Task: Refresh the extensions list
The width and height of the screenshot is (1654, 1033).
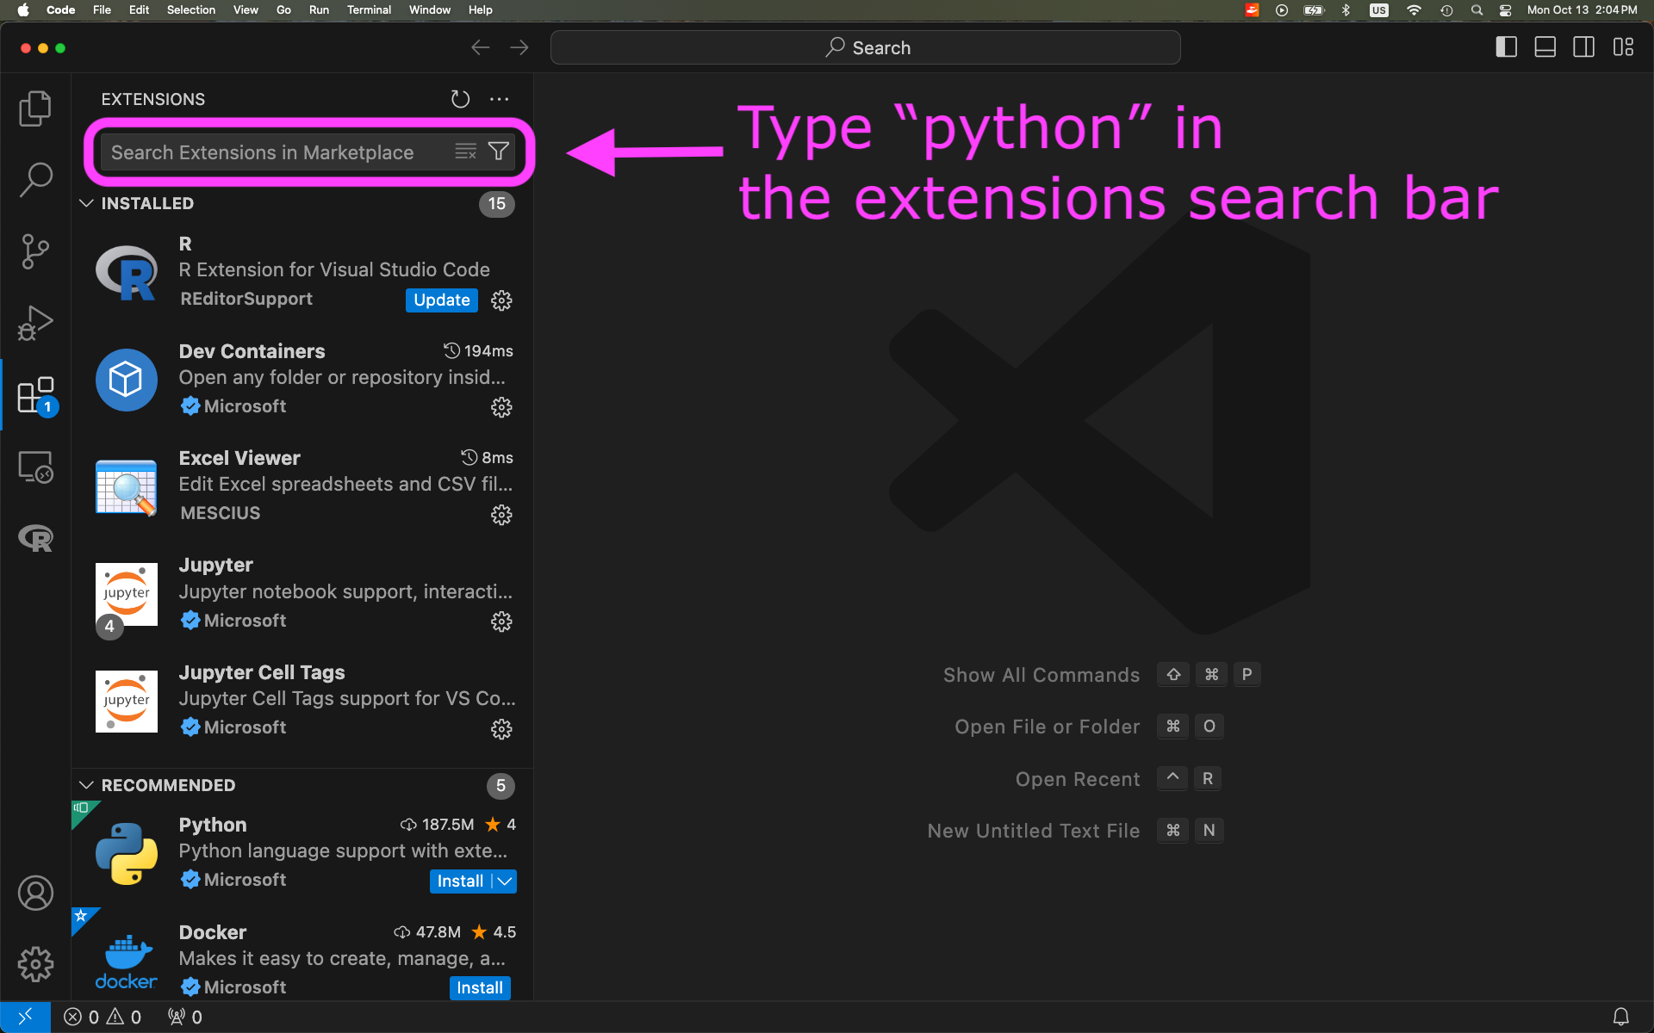Action: coord(460,99)
